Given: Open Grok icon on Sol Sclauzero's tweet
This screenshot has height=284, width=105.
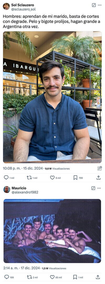Looking at the screenshot, I should pyautogui.click(x=94, y=5).
